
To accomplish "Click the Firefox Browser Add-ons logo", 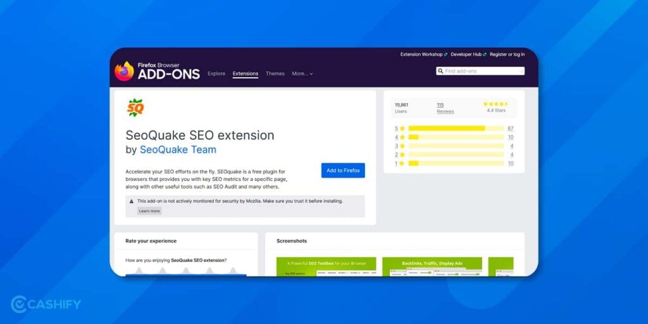I will click(x=157, y=71).
